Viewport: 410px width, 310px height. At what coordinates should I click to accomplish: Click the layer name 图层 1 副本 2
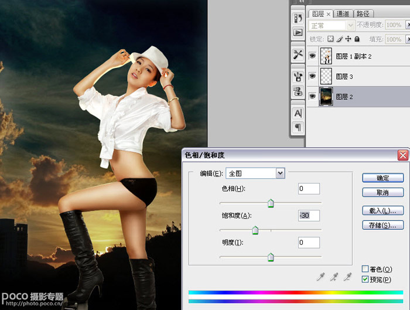(354, 56)
